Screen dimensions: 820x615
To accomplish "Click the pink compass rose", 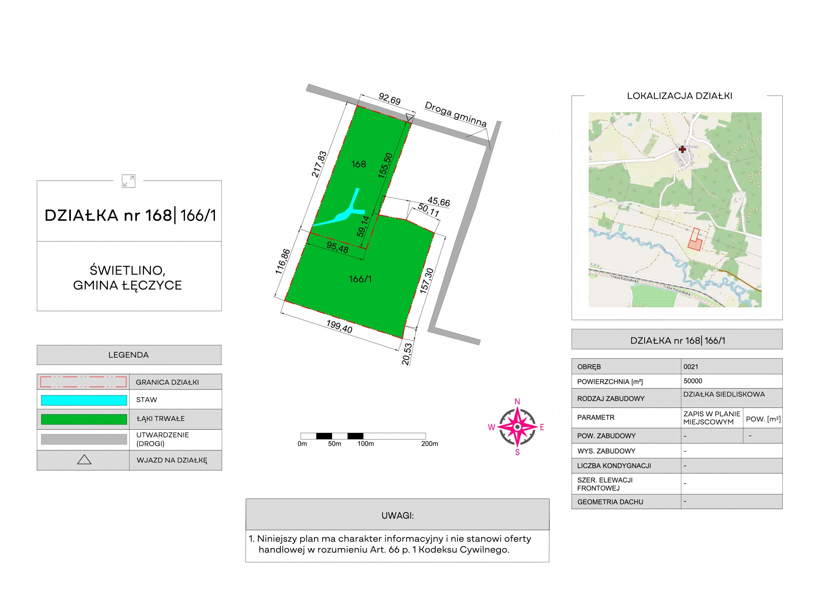I will [x=517, y=427].
